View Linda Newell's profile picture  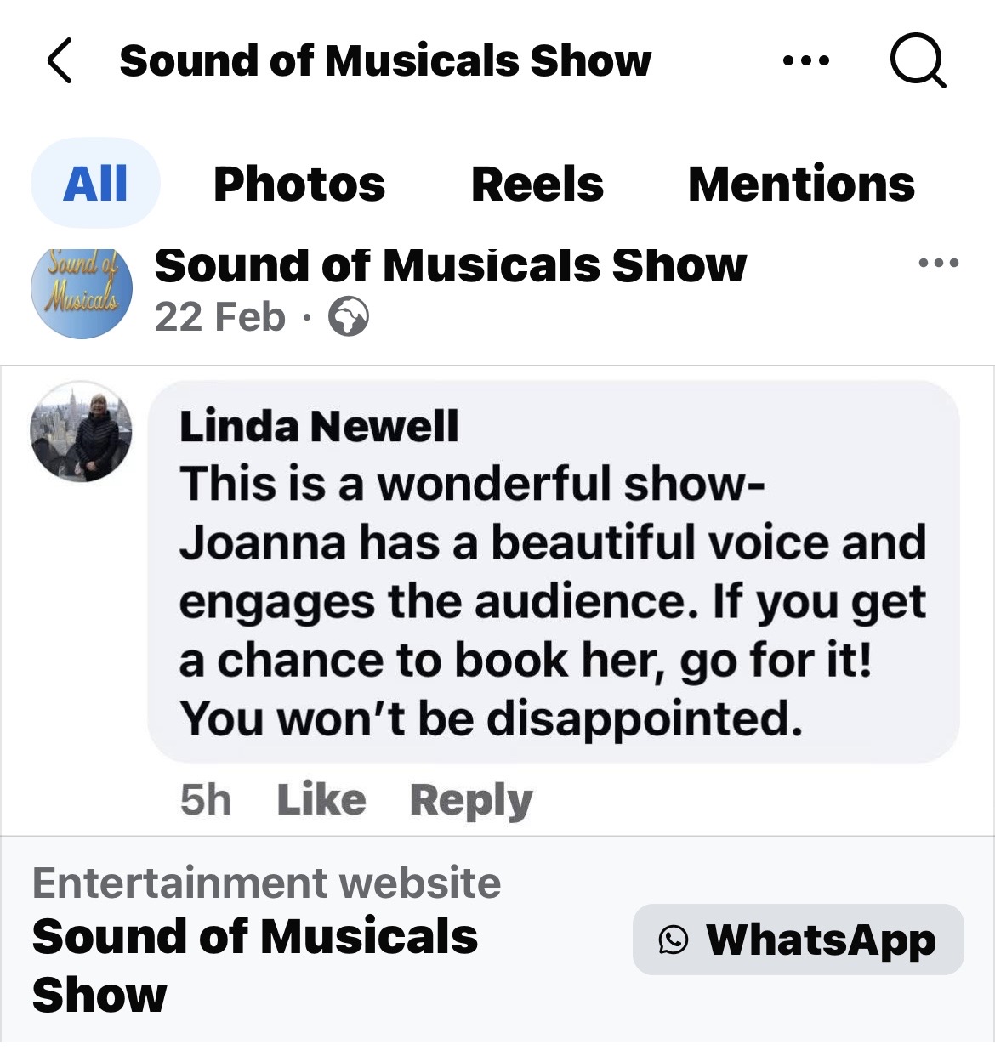pyautogui.click(x=82, y=432)
